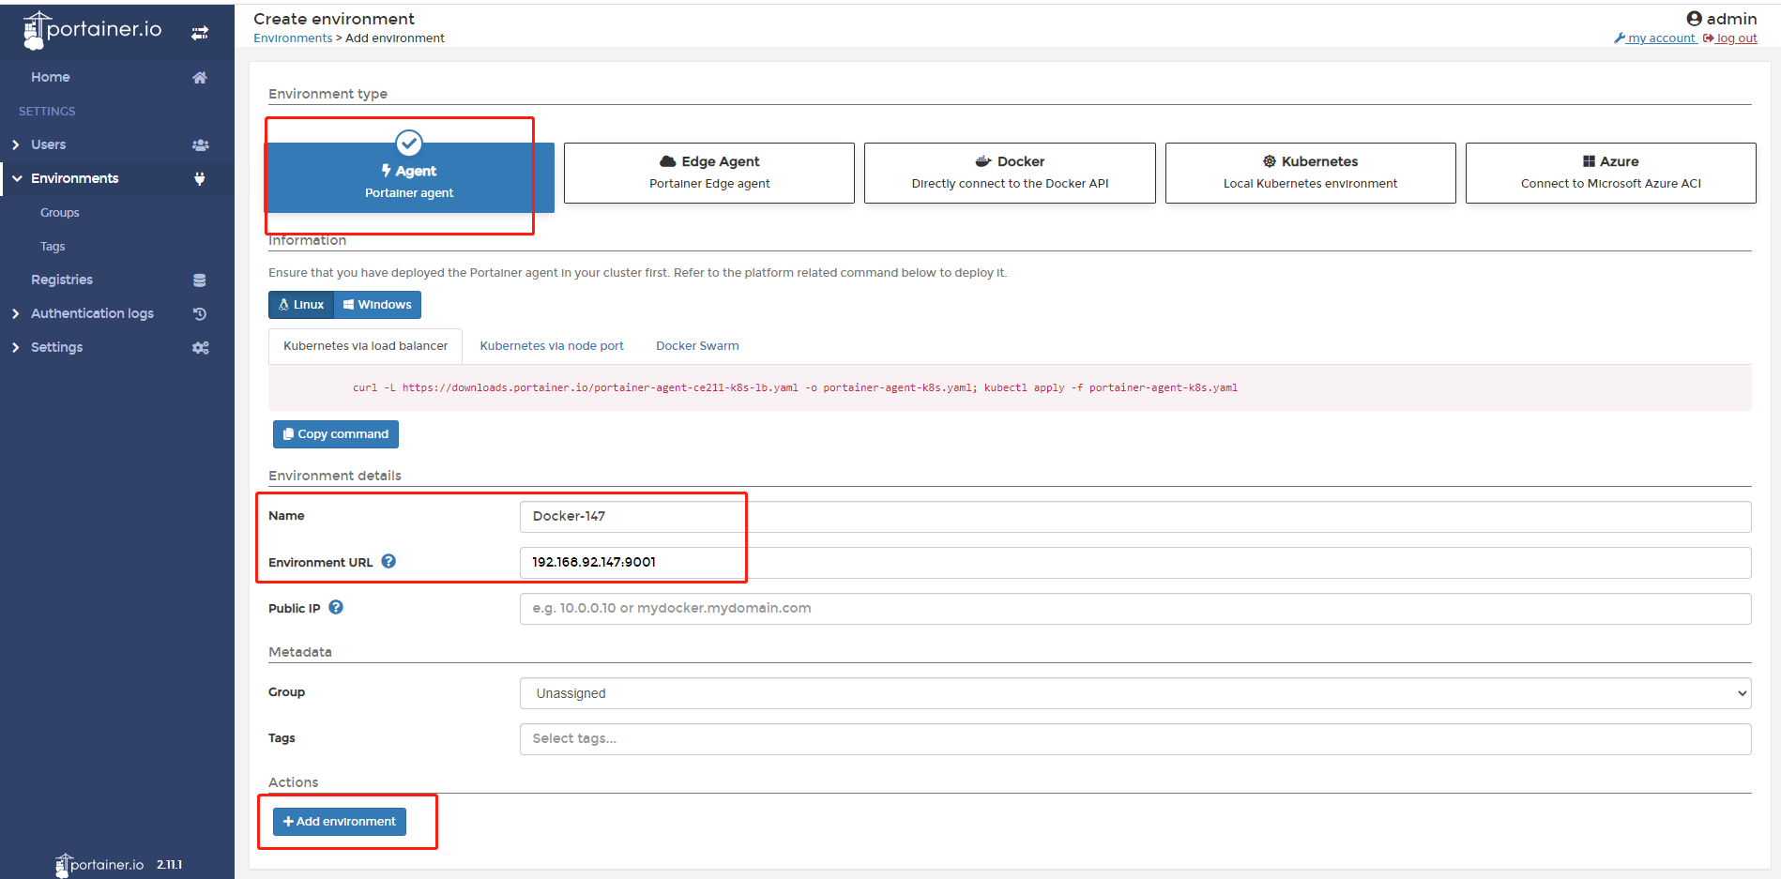Select the Azure environment type
1781x879 pixels.
point(1611,173)
